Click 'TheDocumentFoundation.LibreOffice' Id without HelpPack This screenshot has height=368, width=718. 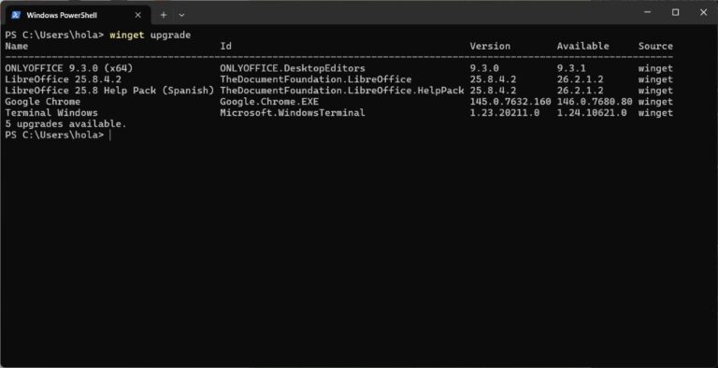[316, 79]
